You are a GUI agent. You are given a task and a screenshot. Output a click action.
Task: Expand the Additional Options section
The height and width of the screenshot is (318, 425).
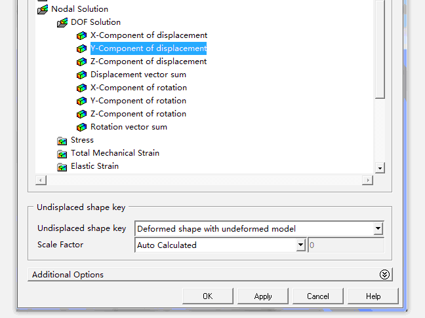(384, 274)
